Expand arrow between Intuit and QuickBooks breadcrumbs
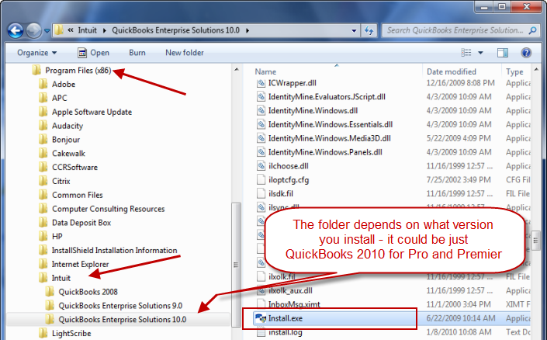The width and height of the screenshot is (547, 340). pyautogui.click(x=104, y=30)
